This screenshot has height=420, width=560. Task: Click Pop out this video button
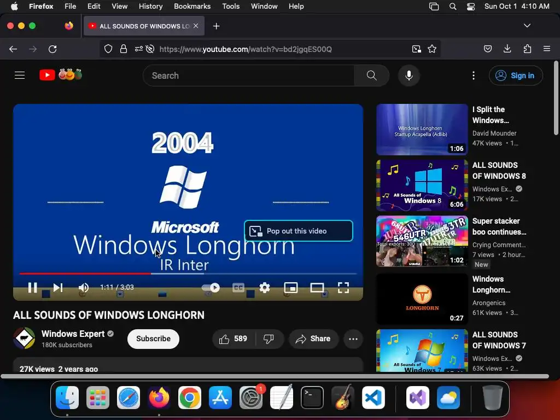coord(299,231)
